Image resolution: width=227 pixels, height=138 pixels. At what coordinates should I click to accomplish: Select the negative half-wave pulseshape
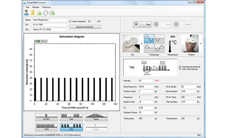pyautogui.click(x=160, y=39)
